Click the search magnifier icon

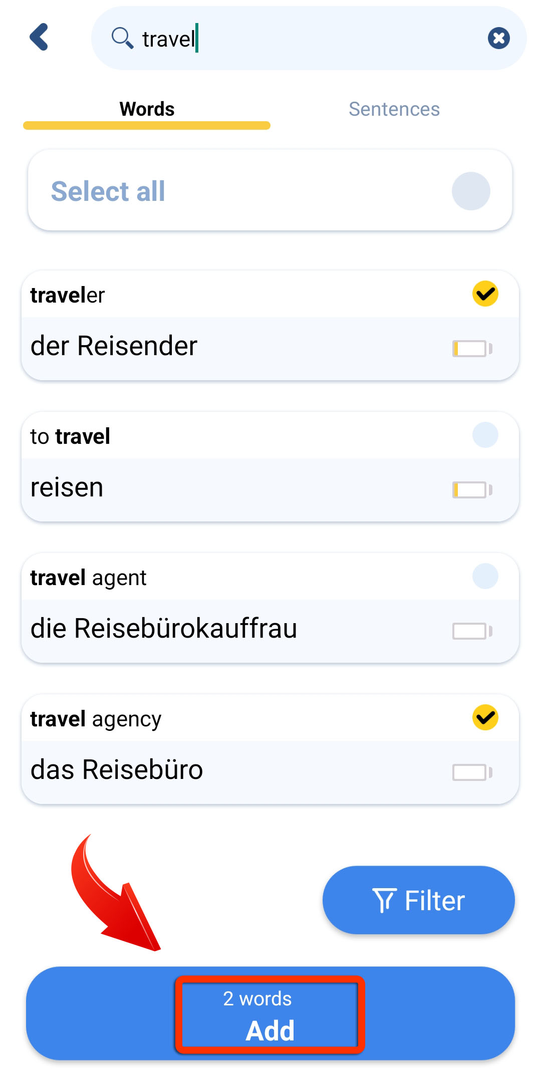pos(122,38)
